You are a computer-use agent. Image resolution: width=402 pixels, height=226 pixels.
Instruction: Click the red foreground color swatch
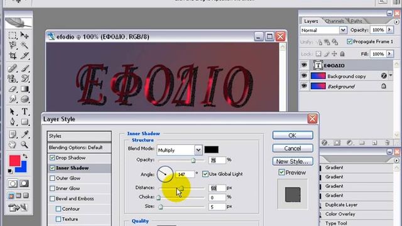[x=15, y=161]
